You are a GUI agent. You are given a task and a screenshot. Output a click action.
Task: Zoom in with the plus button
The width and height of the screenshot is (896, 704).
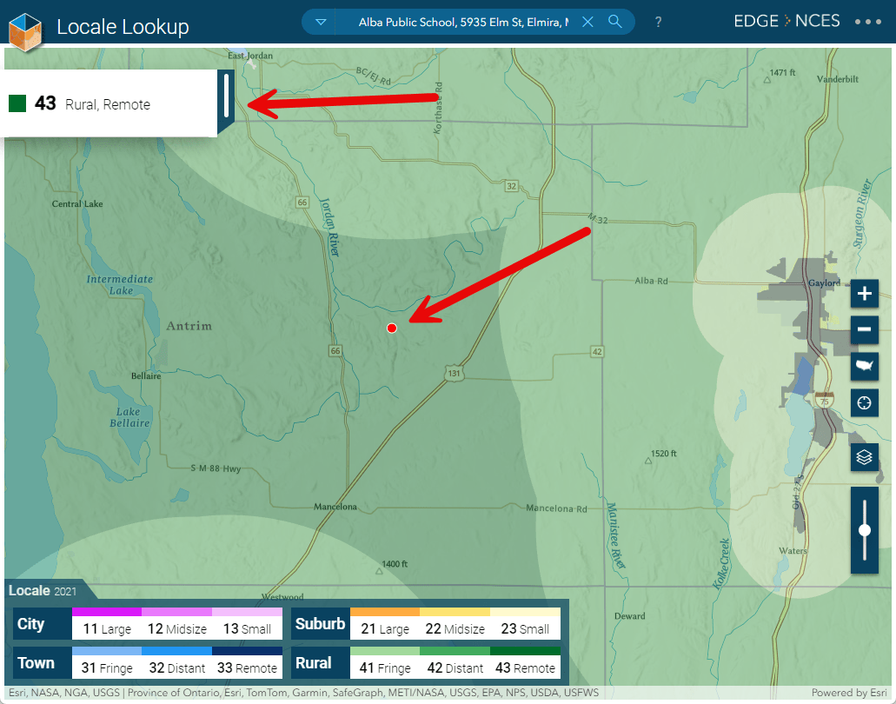point(864,294)
